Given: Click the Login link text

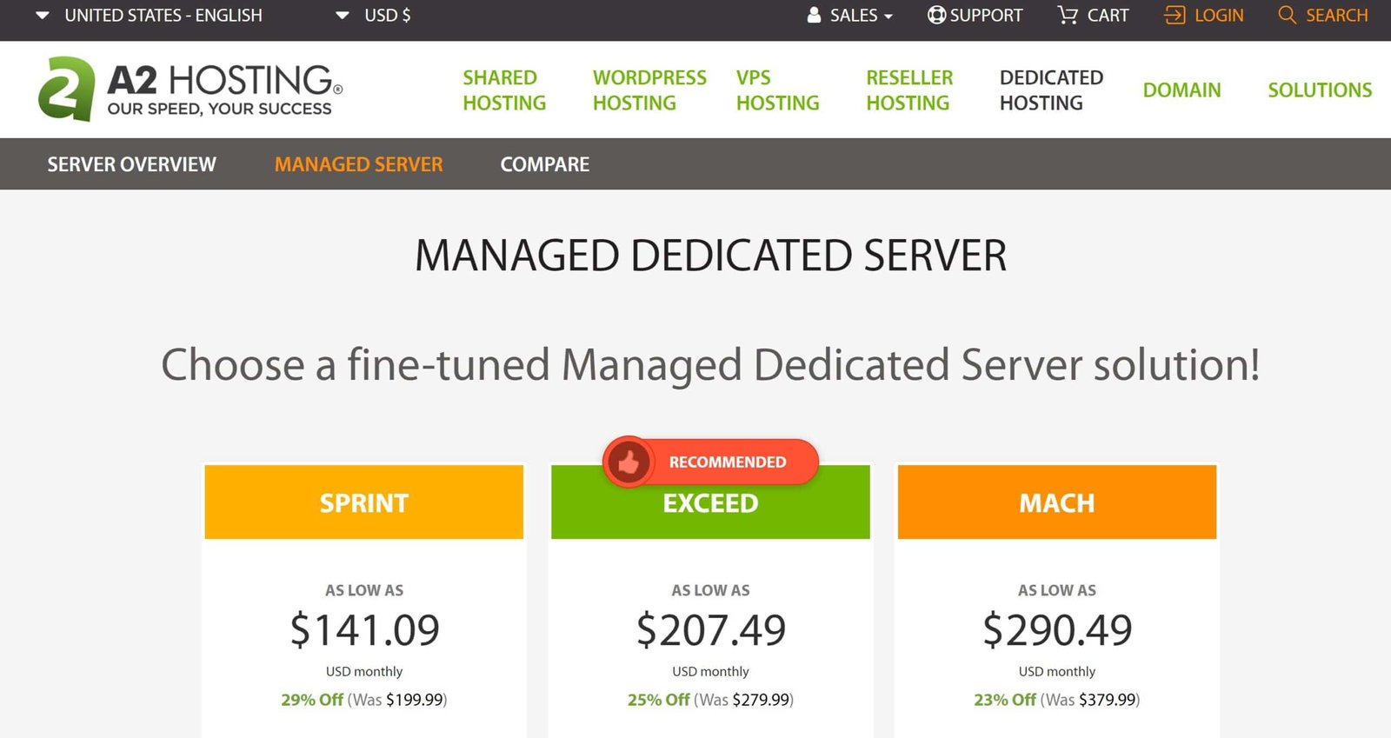Looking at the screenshot, I should (1219, 15).
